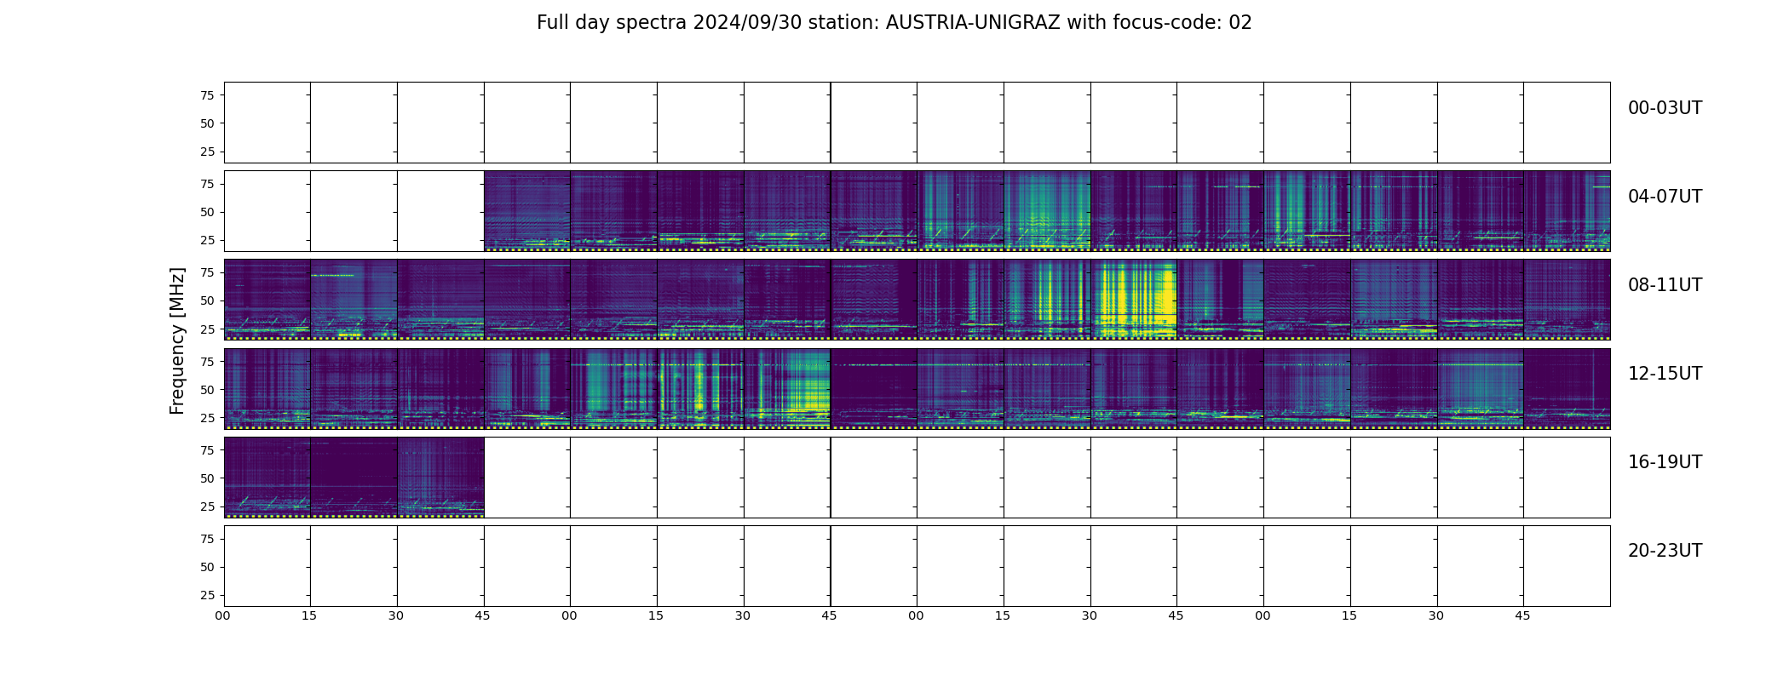Open the 06:15 spectrogram panel in 04-07UT row
The height and width of the screenshot is (681, 1789).
tap(1047, 211)
